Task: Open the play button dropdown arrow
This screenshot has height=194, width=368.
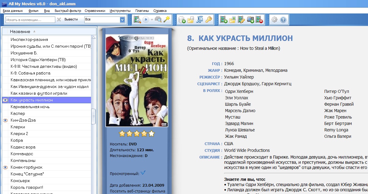Action: click(152, 20)
